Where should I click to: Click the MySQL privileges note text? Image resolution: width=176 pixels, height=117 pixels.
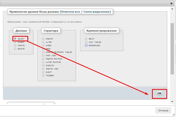click(44, 22)
